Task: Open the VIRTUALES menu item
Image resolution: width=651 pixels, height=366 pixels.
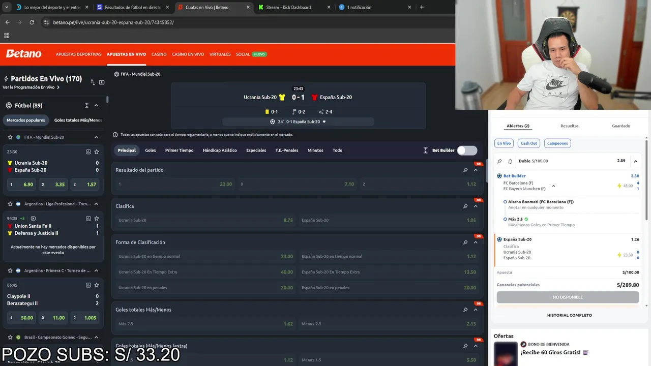Action: pyautogui.click(x=220, y=54)
